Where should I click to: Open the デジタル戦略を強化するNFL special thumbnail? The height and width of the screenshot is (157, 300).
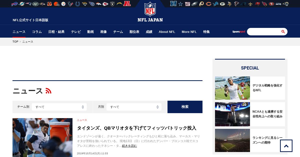(232, 88)
